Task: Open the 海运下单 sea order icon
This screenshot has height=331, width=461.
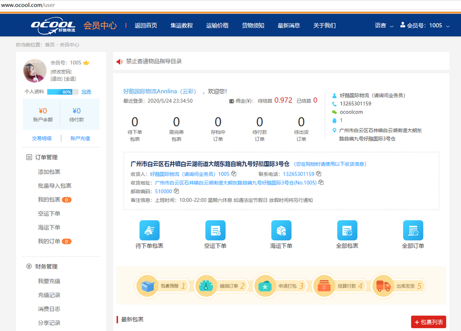Action: pyautogui.click(x=281, y=231)
